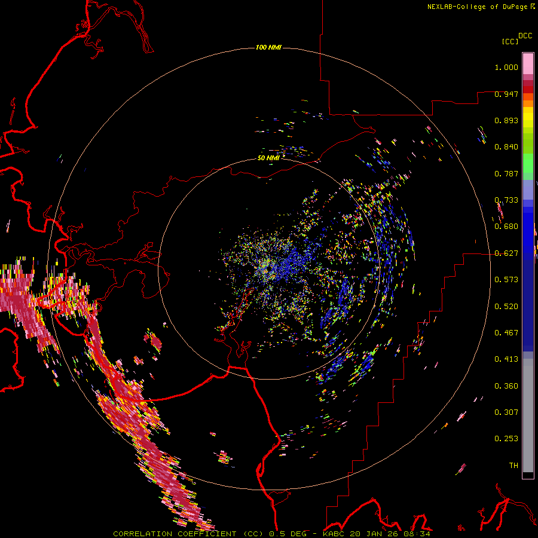Click the 0.520 color scale value
Image resolution: width=538 pixels, height=538 pixels.
(x=506, y=307)
